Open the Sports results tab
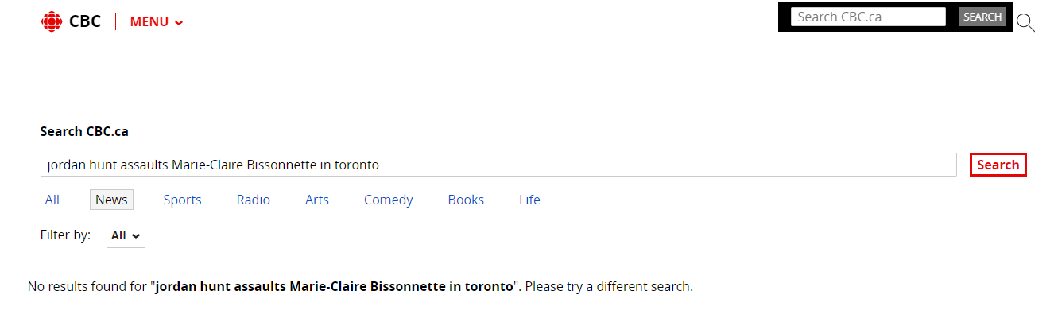This screenshot has height=326, width=1054. coord(182,200)
